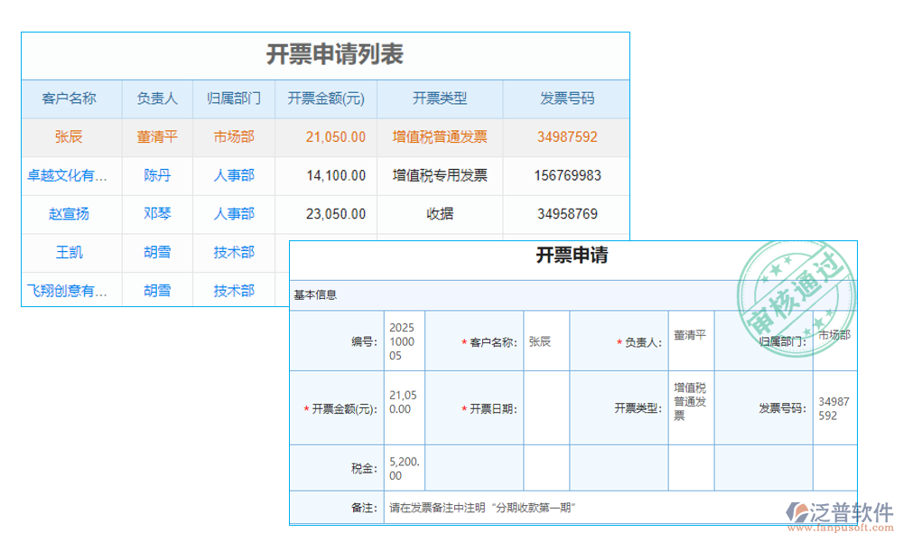This screenshot has width=903, height=542.
Task: Click 人事部 link in 赵宣扬 row
Action: [x=233, y=214]
